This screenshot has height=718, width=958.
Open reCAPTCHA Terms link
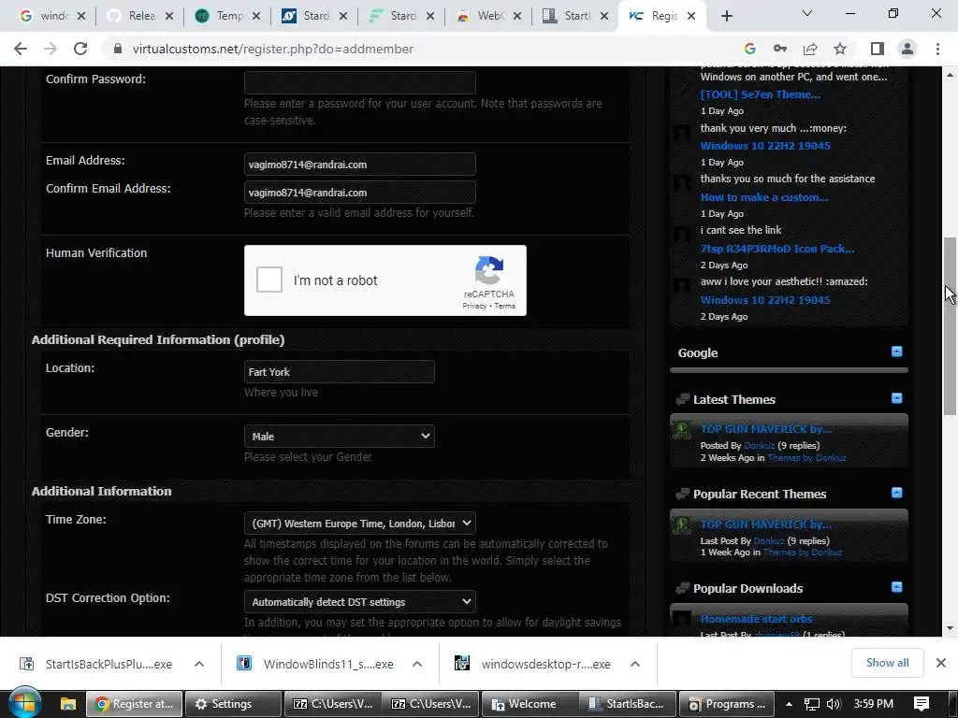click(504, 306)
